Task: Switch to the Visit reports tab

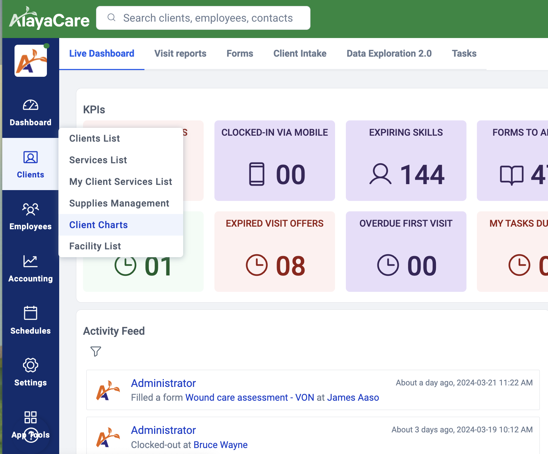Action: click(180, 53)
